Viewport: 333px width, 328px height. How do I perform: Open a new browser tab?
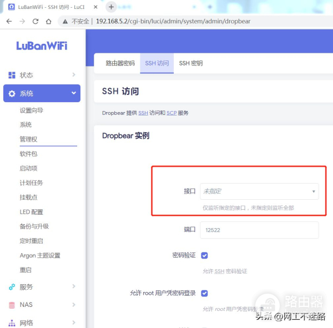click(111, 7)
